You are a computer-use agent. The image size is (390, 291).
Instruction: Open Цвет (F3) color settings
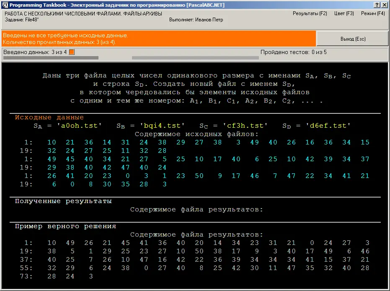pos(344,13)
